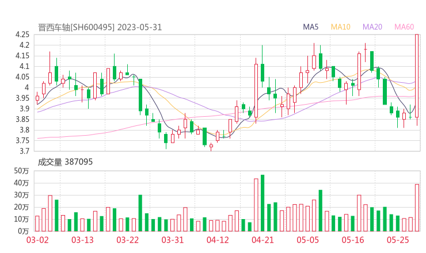Click the 3.9 price axis label

click(x=24, y=109)
